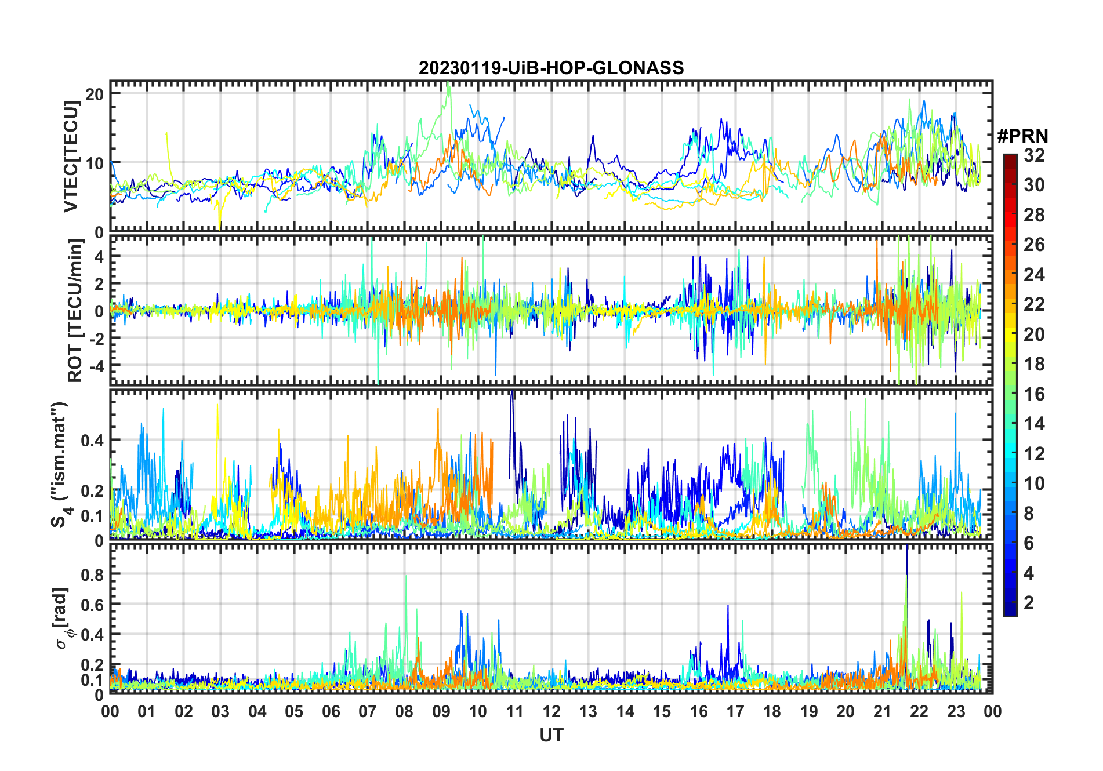The height and width of the screenshot is (771, 1103).
Task: Click x-axis tick label 18
Action: coord(772,711)
